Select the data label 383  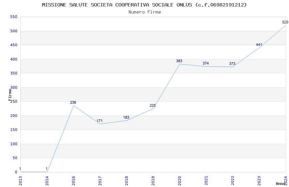[x=179, y=61]
